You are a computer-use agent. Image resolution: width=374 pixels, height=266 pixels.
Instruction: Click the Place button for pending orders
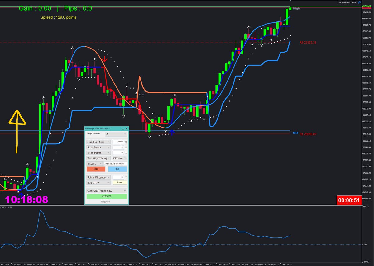click(120, 182)
